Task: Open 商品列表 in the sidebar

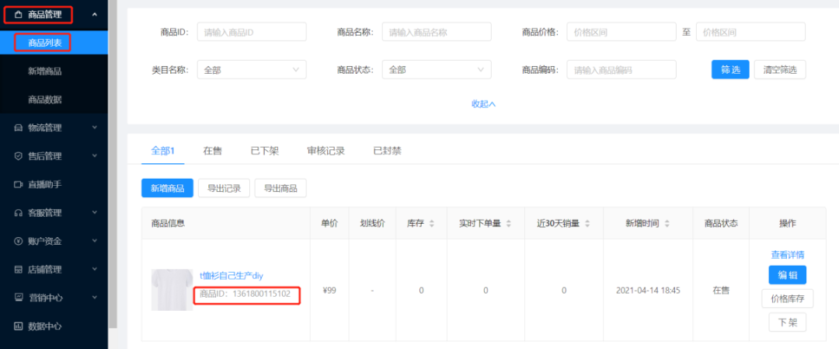Action: coord(54,43)
